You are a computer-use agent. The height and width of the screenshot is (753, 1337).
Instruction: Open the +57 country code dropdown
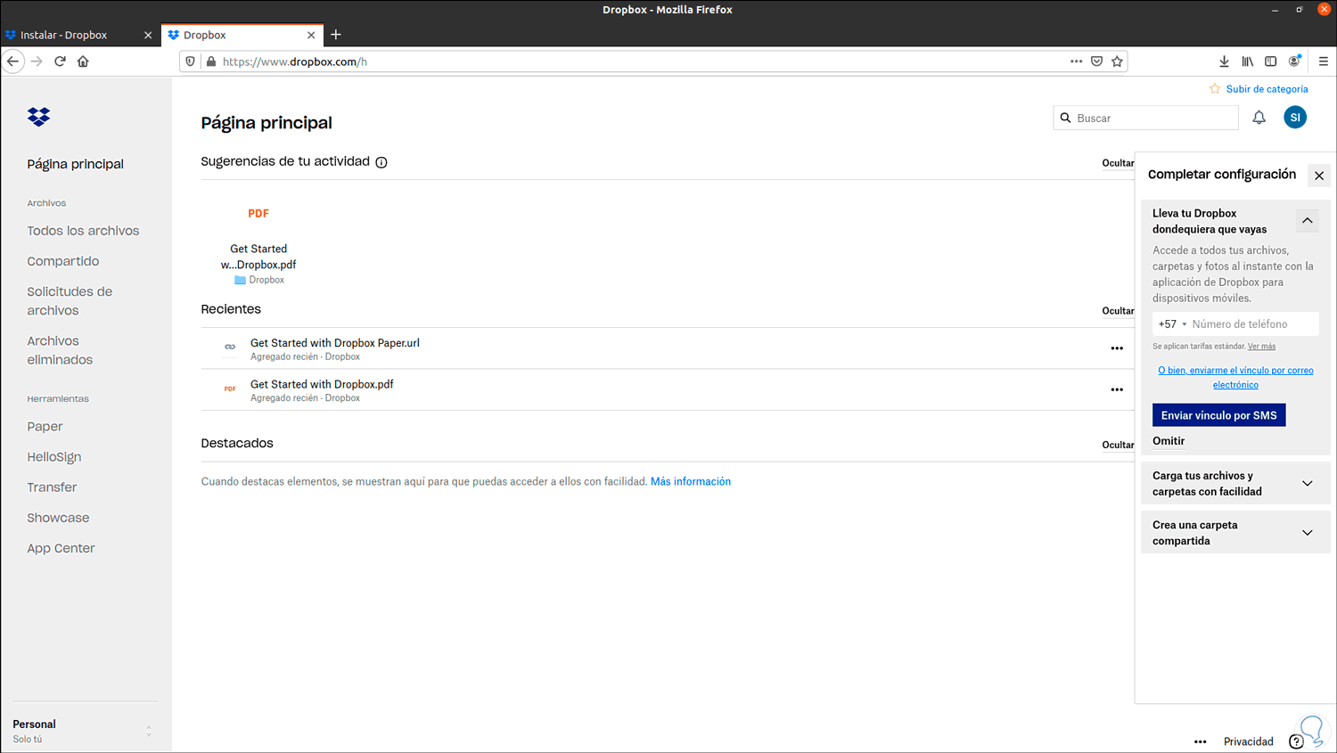click(x=1172, y=324)
